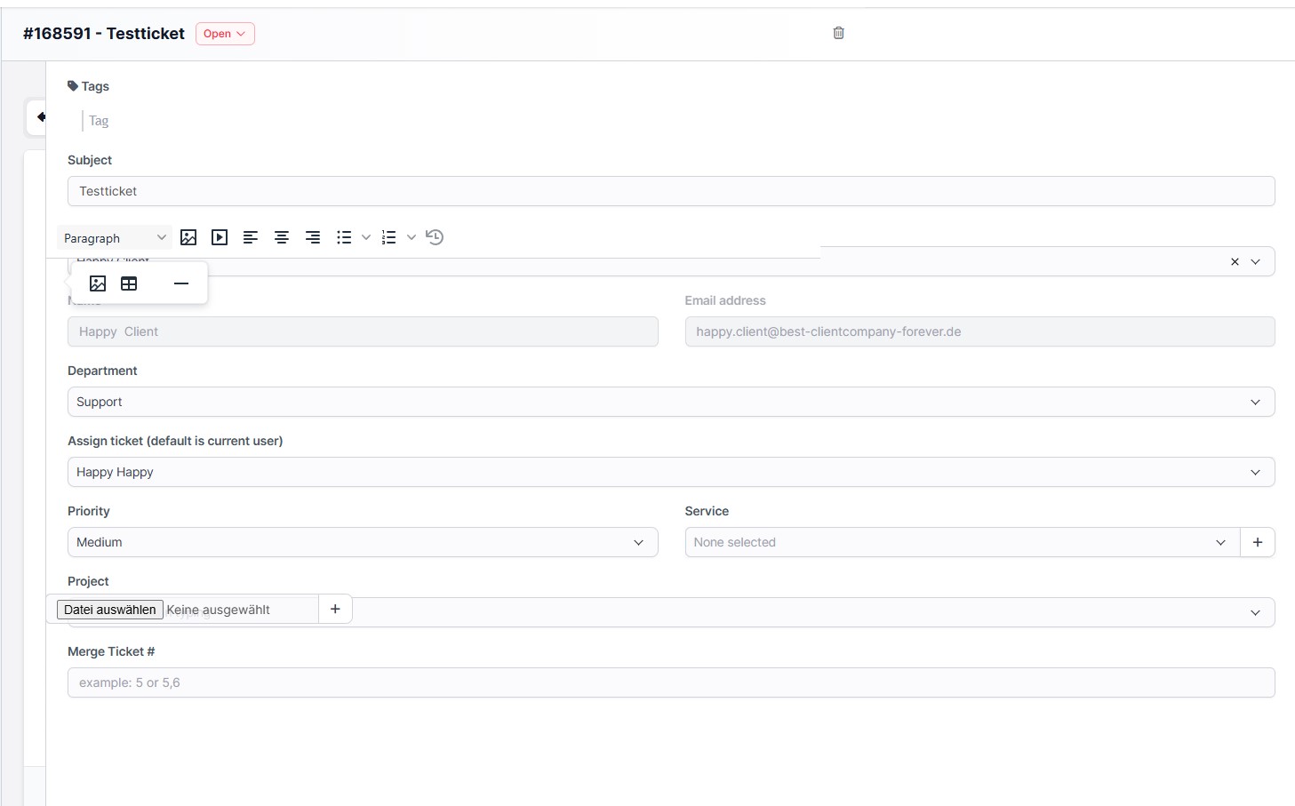Click 'Datei auswählen' file chooser button
1295x806 pixels.
pyautogui.click(x=110, y=610)
